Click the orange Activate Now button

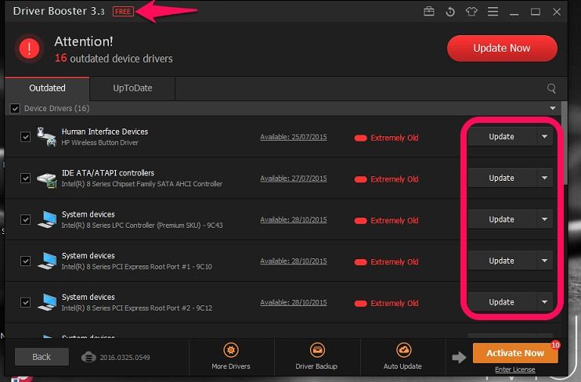pos(515,353)
